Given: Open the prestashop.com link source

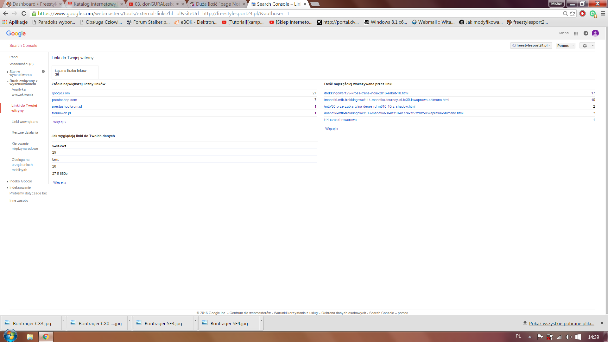Looking at the screenshot, I should (x=64, y=100).
